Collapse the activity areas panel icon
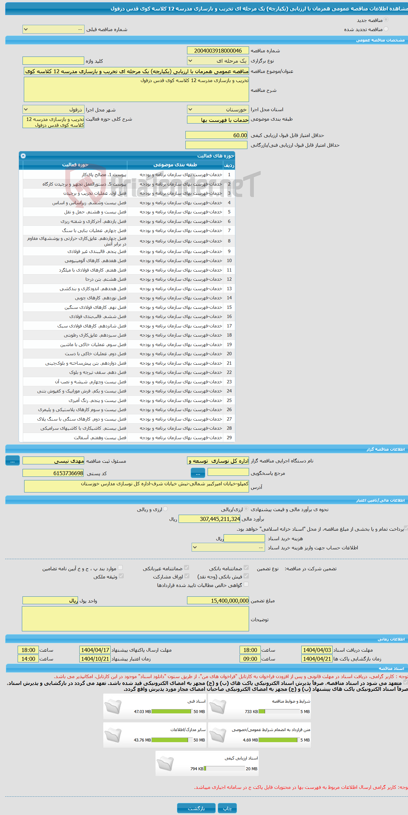 [23, 156]
